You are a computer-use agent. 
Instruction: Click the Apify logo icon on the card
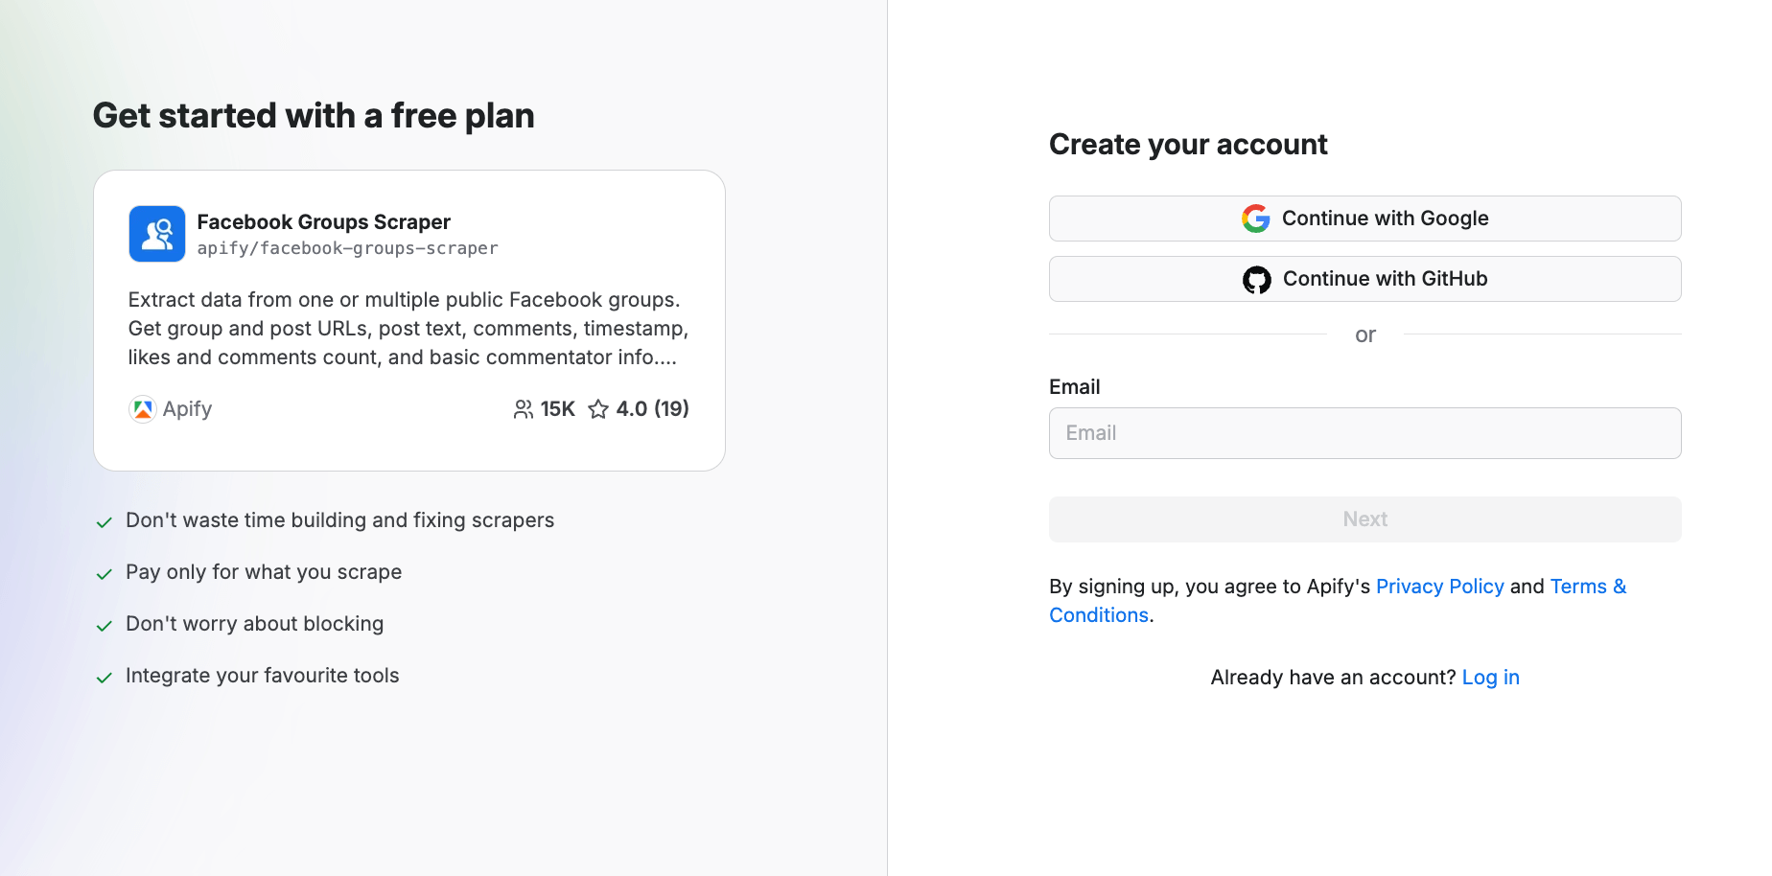tap(142, 408)
